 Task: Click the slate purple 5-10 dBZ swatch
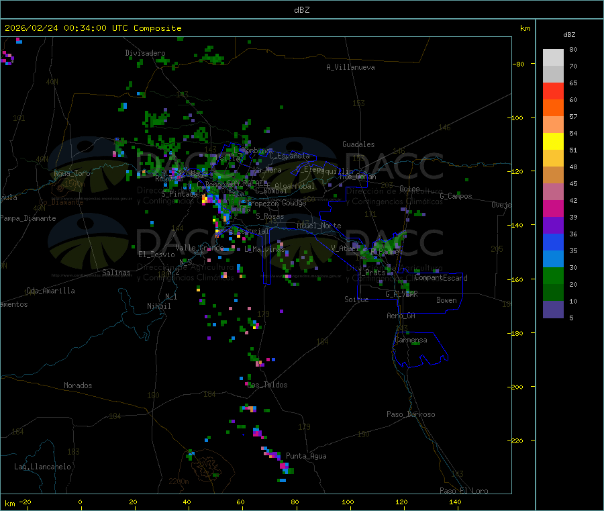click(553, 310)
